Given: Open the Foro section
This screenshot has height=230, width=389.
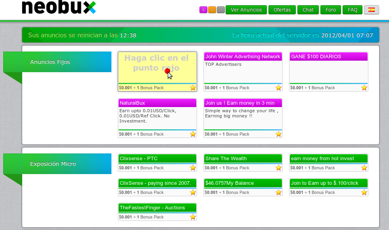Looking at the screenshot, I should tap(330, 10).
